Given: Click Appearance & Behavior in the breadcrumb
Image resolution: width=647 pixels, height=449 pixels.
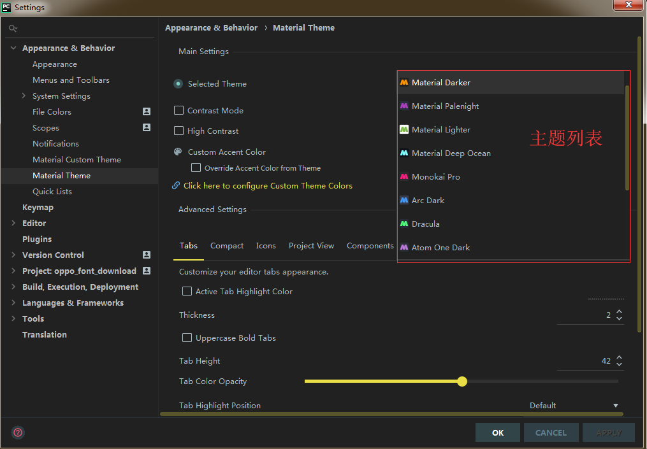Looking at the screenshot, I should point(211,27).
